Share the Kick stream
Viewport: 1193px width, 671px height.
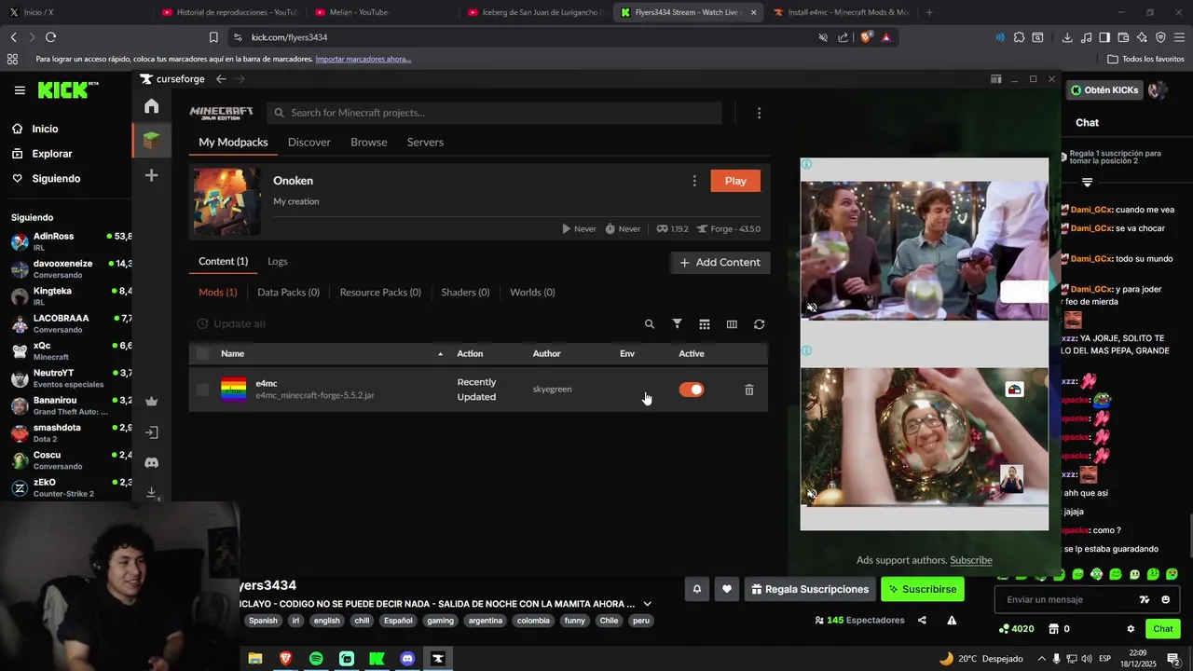point(922,621)
